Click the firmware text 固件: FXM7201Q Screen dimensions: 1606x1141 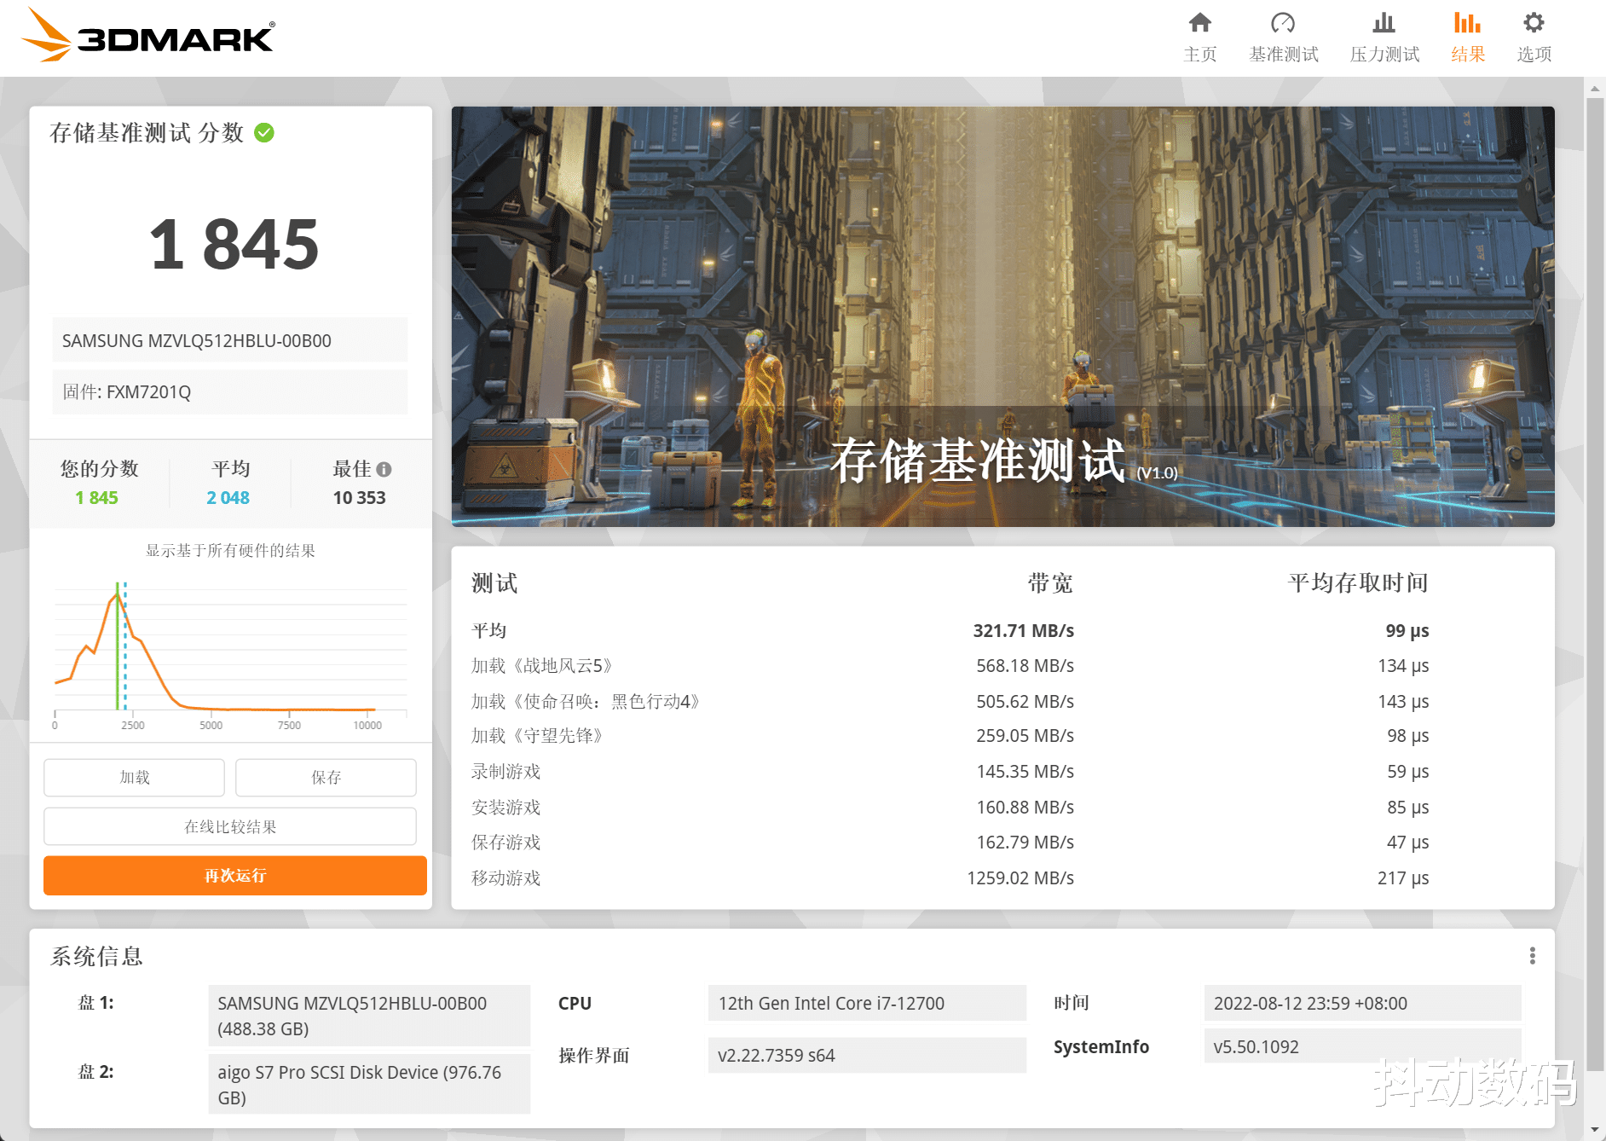pyautogui.click(x=126, y=392)
